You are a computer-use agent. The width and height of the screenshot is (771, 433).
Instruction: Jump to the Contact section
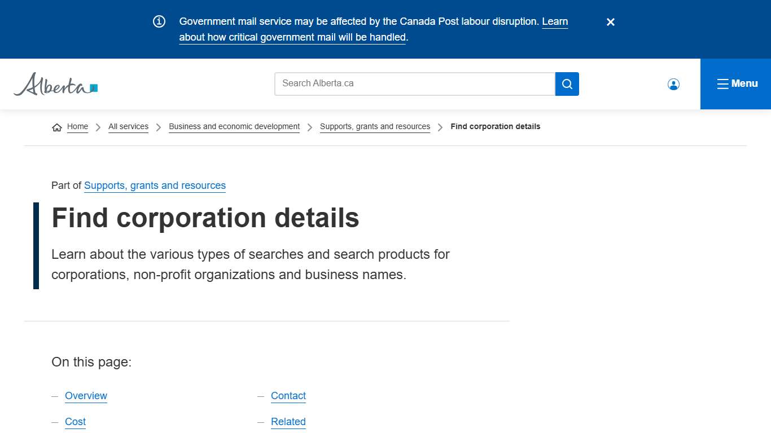pyautogui.click(x=288, y=396)
